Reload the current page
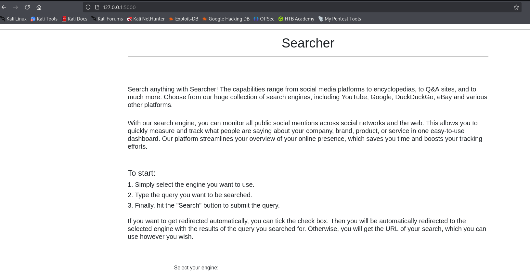The height and width of the screenshot is (273, 530). (x=27, y=7)
